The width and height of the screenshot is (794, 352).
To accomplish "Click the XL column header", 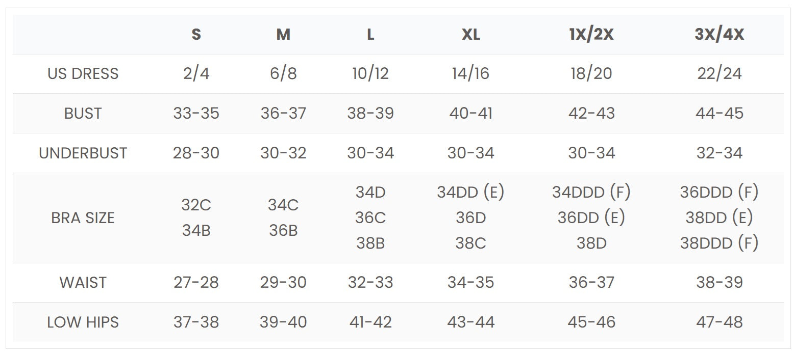I will (470, 35).
